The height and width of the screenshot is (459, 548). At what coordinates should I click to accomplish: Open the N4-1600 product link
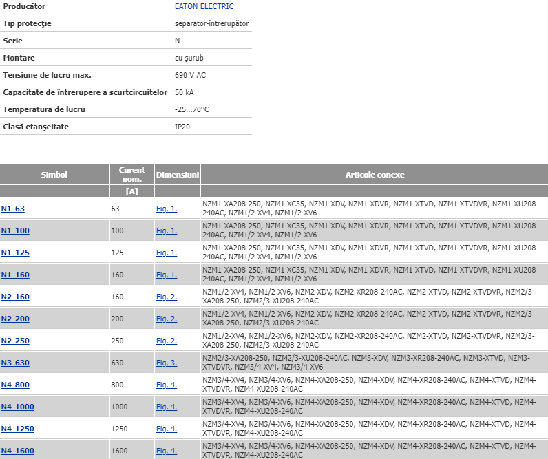tap(18, 451)
